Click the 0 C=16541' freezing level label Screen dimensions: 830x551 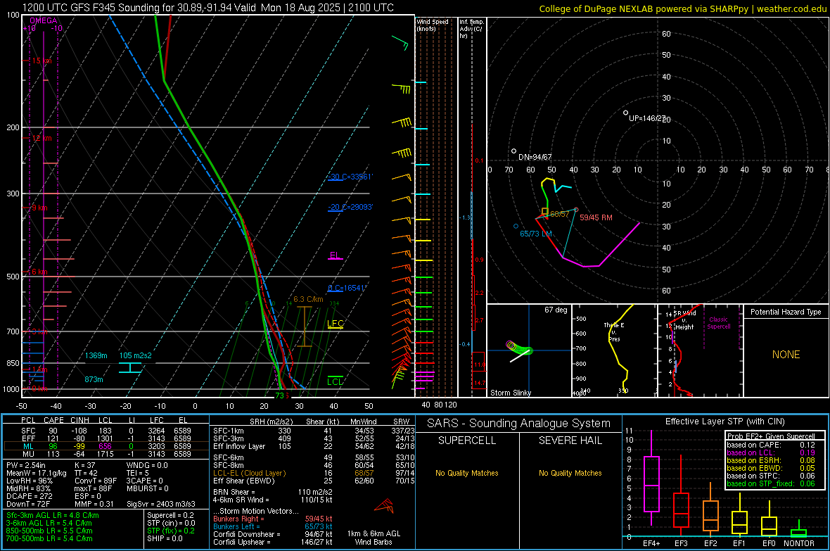click(347, 289)
